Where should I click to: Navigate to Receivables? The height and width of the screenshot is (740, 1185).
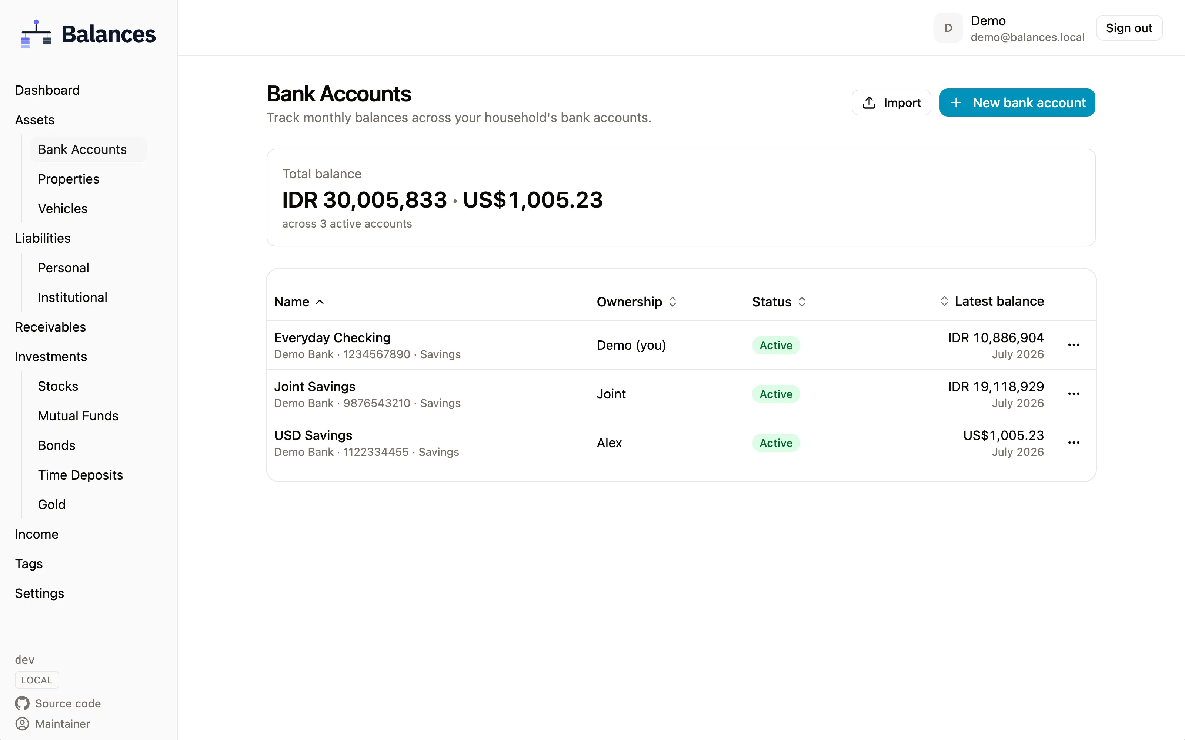click(50, 327)
